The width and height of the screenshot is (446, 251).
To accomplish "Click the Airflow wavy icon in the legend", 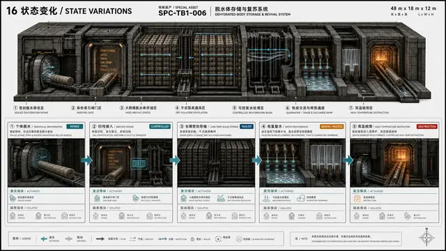I will point(132,239).
